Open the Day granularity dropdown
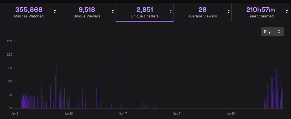 click(272, 32)
